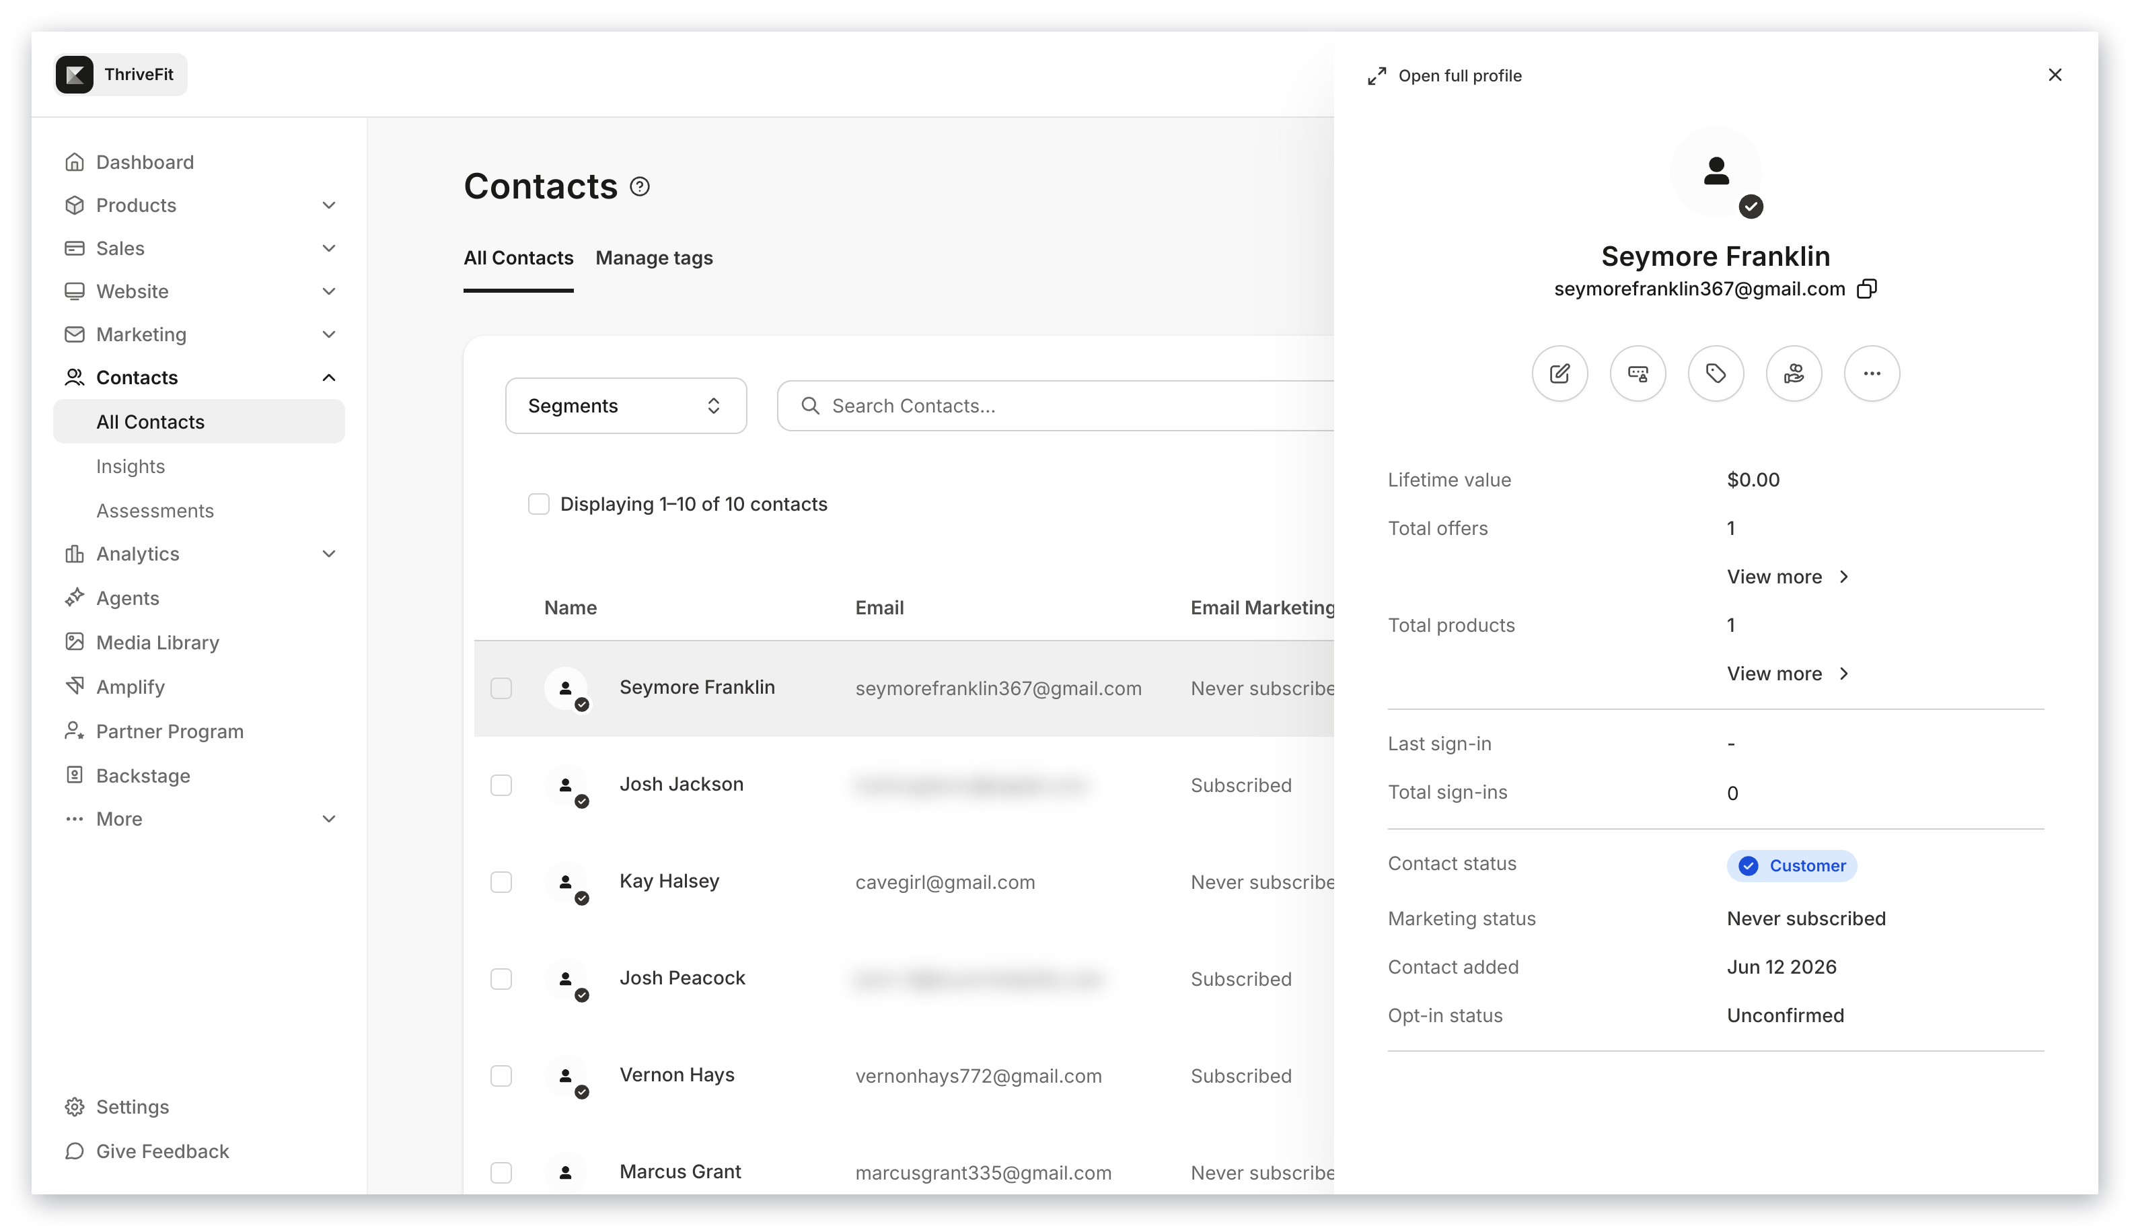Click View more under Total offers
Image resolution: width=2130 pixels, height=1226 pixels.
point(1788,577)
